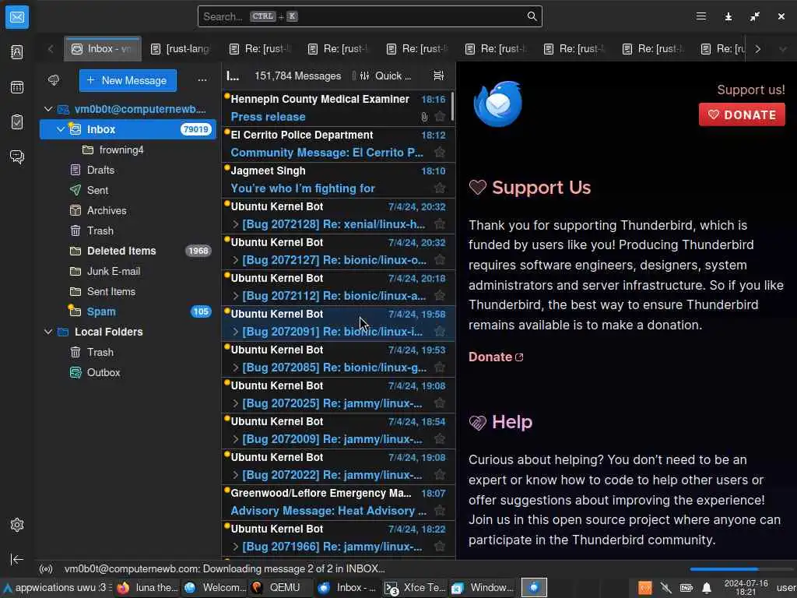Open the Thunderbird application menu
797x598 pixels.
701,16
